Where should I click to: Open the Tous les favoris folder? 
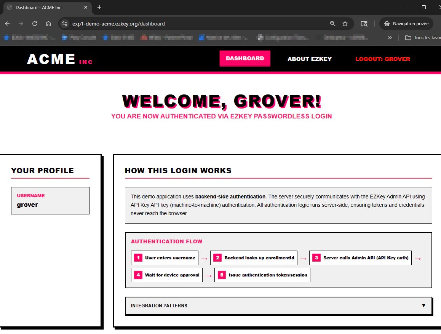pyautogui.click(x=423, y=38)
